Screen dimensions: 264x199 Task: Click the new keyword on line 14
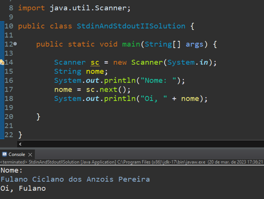(x=120, y=63)
